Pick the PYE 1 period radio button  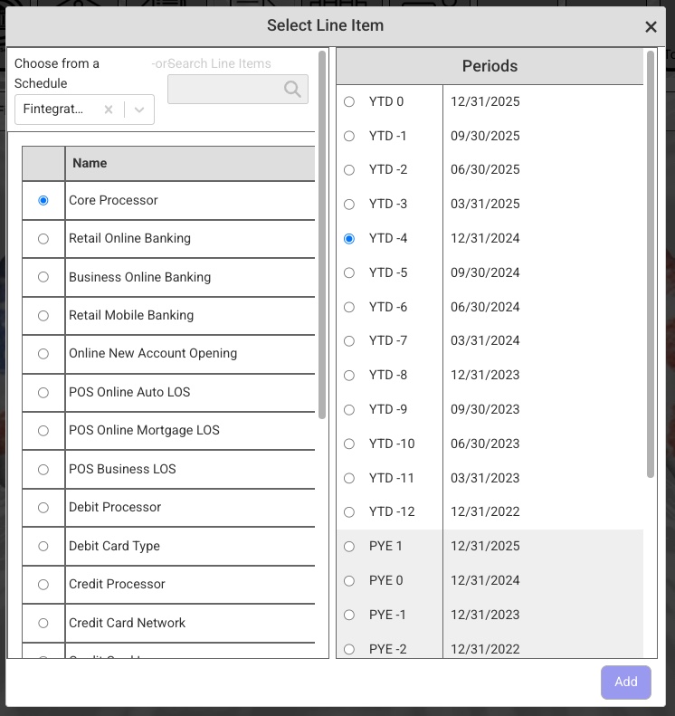pyautogui.click(x=349, y=547)
